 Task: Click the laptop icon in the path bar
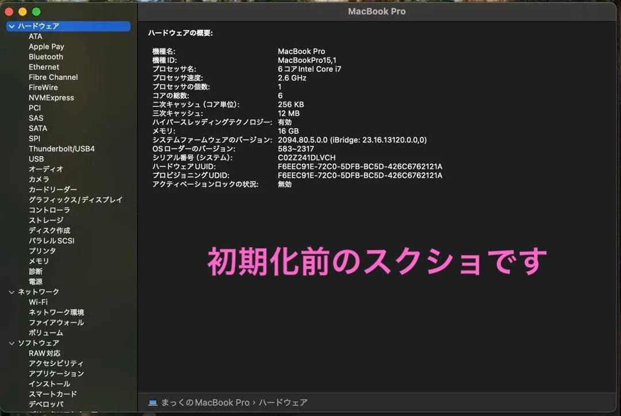click(x=152, y=403)
